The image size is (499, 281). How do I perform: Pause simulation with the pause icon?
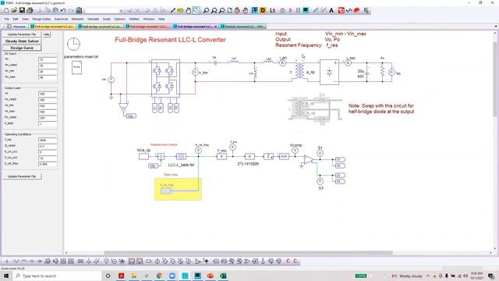[298, 10]
